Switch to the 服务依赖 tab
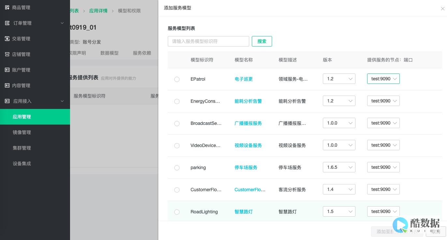Screen dimensions: 447x240 [142, 53]
